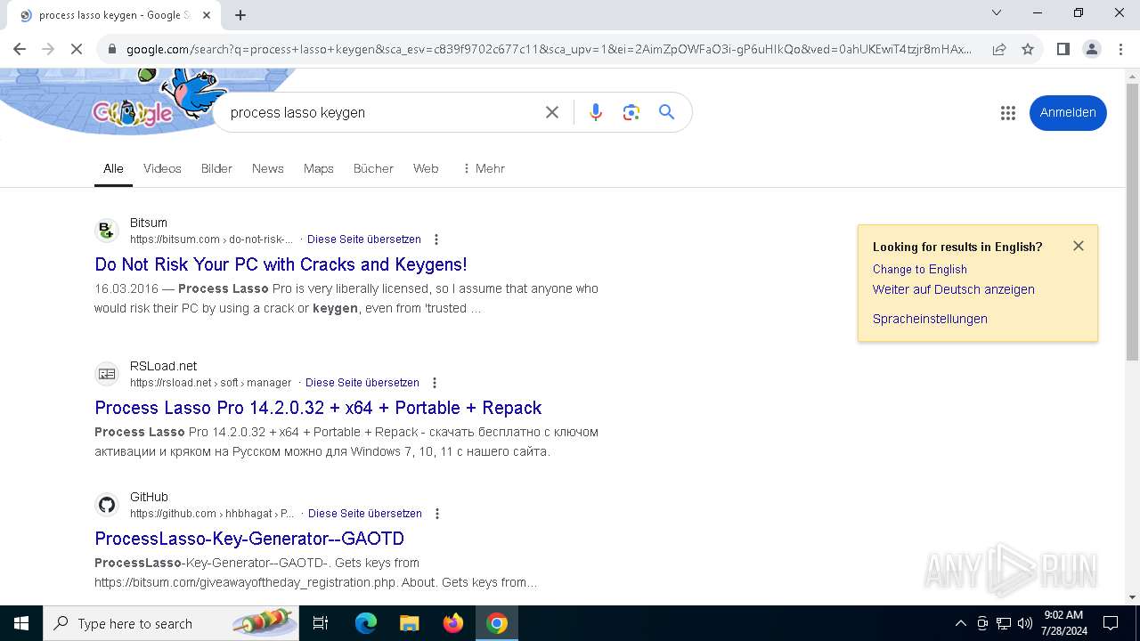1140x641 pixels.
Task: Go back to the previous page
Action: click(20, 49)
